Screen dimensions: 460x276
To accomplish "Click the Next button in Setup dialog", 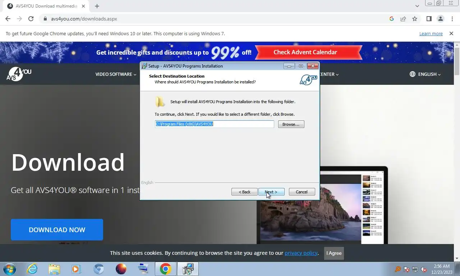I will tap(271, 192).
